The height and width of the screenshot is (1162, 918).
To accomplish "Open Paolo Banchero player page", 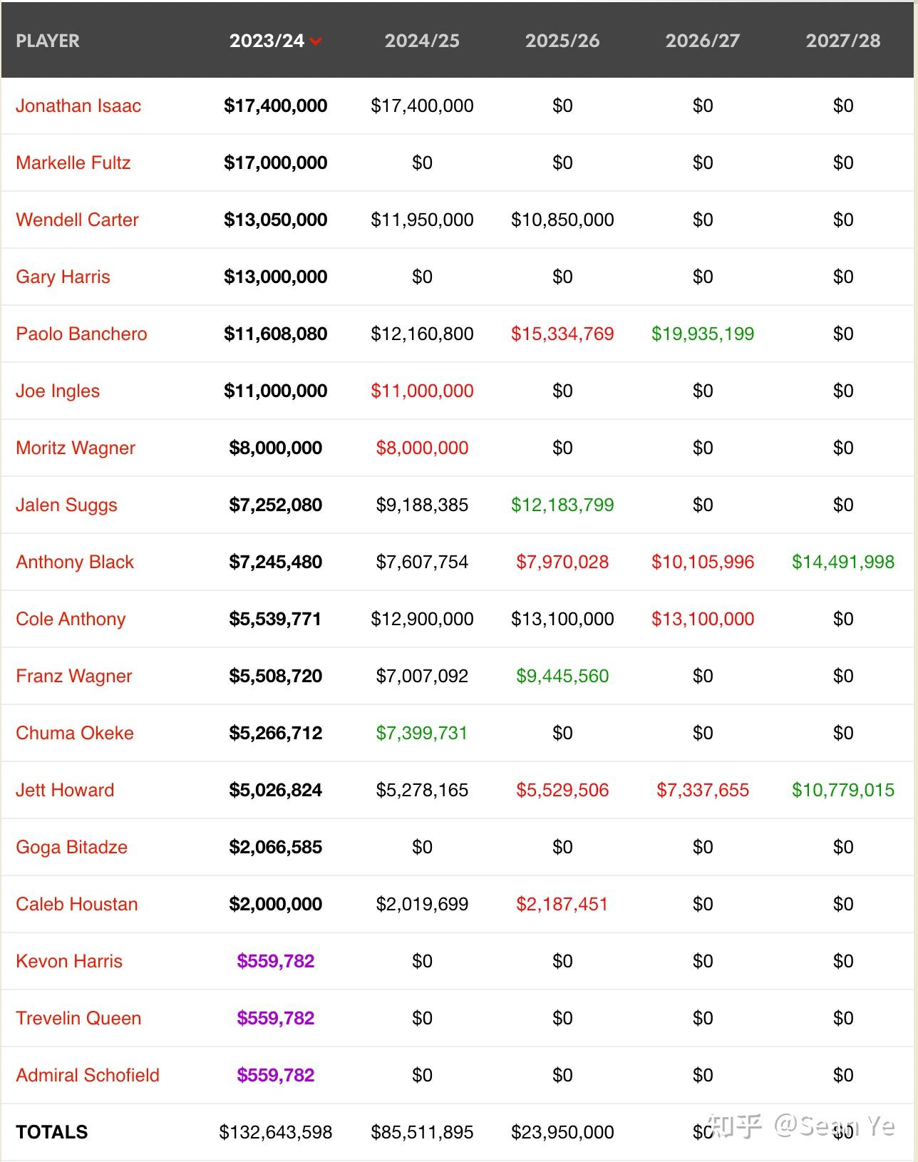I will click(81, 334).
